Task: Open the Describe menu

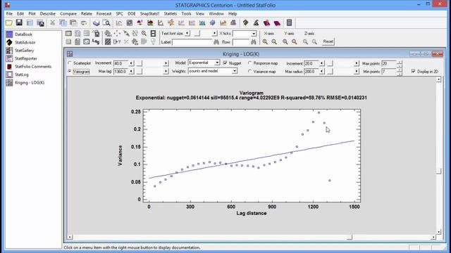Action: coord(47,13)
